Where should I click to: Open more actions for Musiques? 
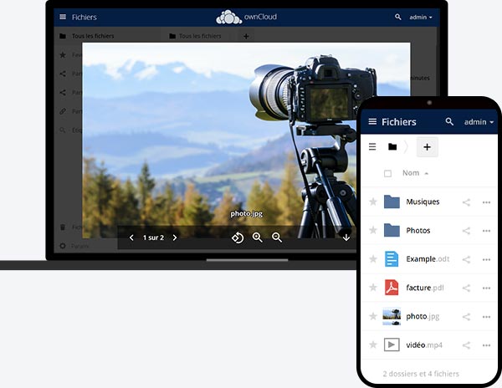(486, 202)
